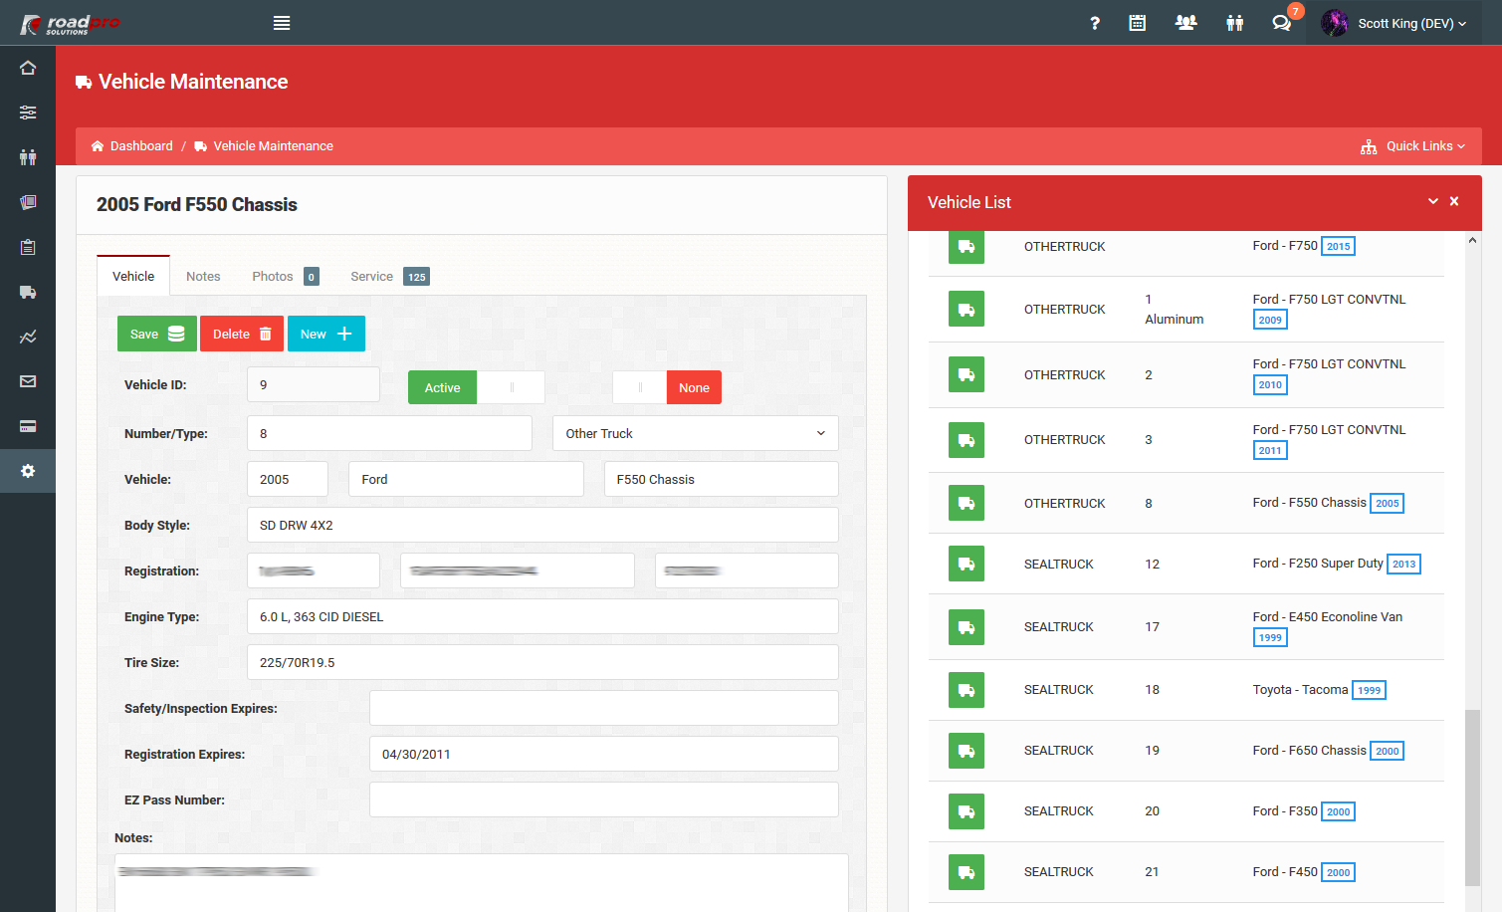Open the Other Truck type dropdown
The image size is (1502, 912).
[x=696, y=433]
